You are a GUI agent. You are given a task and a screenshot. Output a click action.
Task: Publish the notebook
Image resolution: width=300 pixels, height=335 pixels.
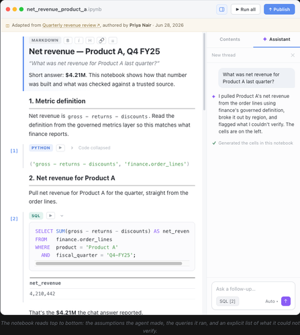279,9
